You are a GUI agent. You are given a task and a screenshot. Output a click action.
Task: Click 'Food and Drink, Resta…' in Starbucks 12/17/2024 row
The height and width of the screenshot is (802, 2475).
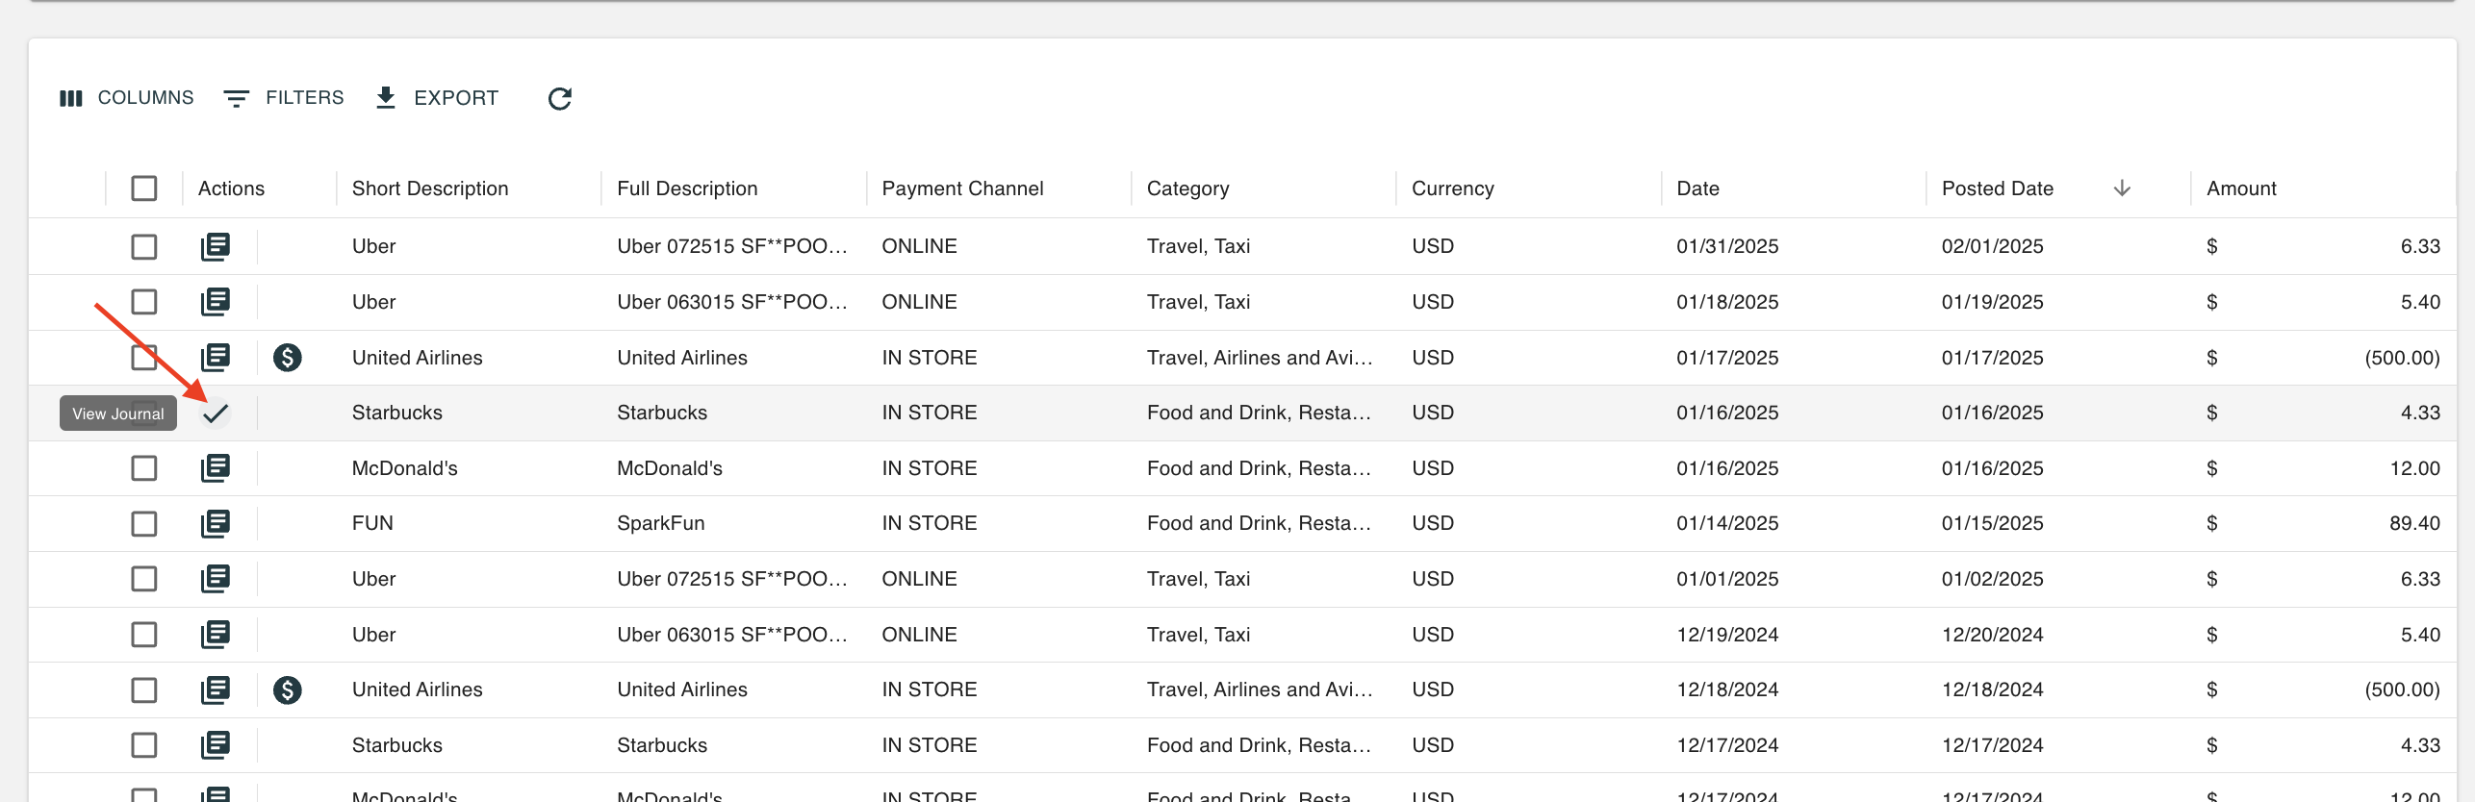[1259, 745]
